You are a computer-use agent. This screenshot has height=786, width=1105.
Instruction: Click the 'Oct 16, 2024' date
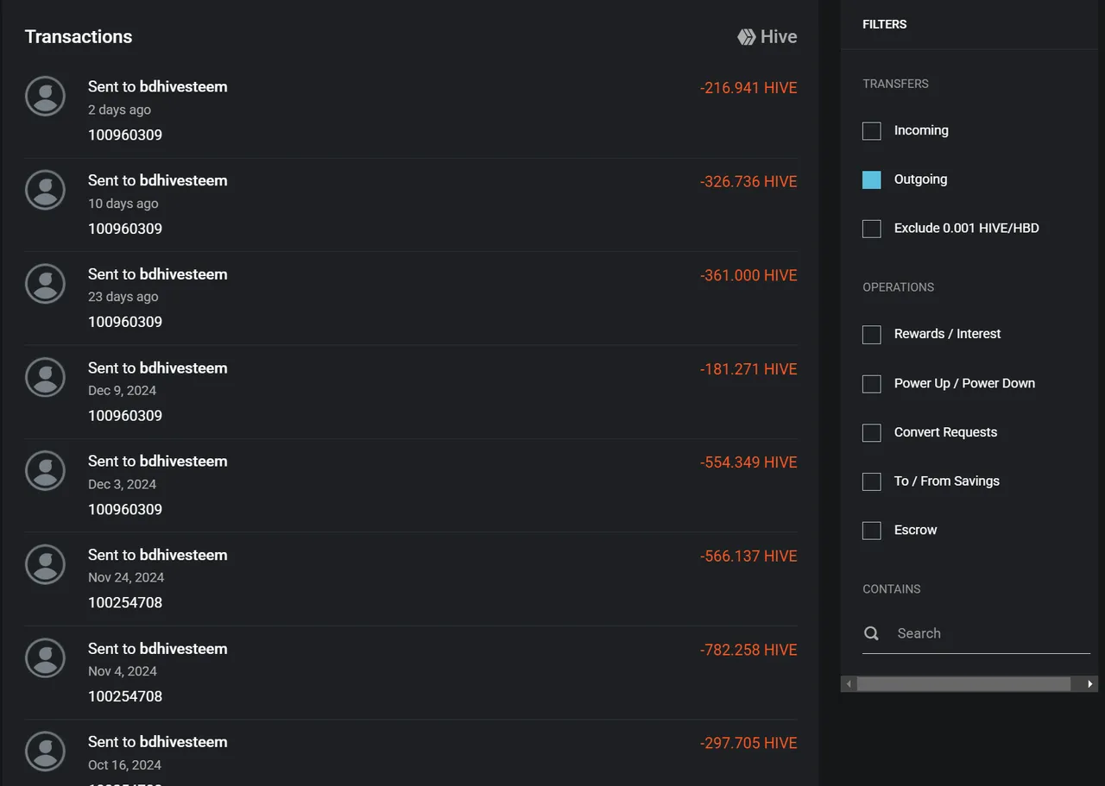click(124, 765)
